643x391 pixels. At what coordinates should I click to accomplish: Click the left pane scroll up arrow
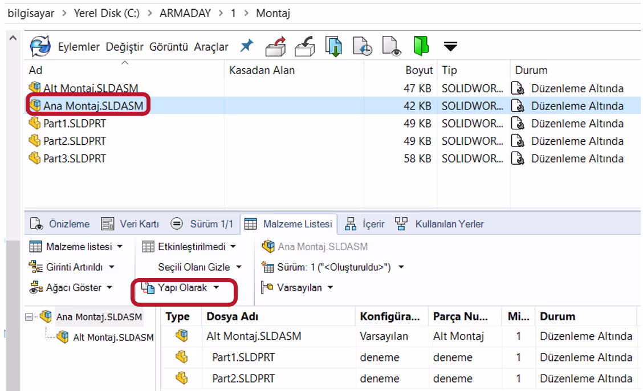pyautogui.click(x=13, y=38)
